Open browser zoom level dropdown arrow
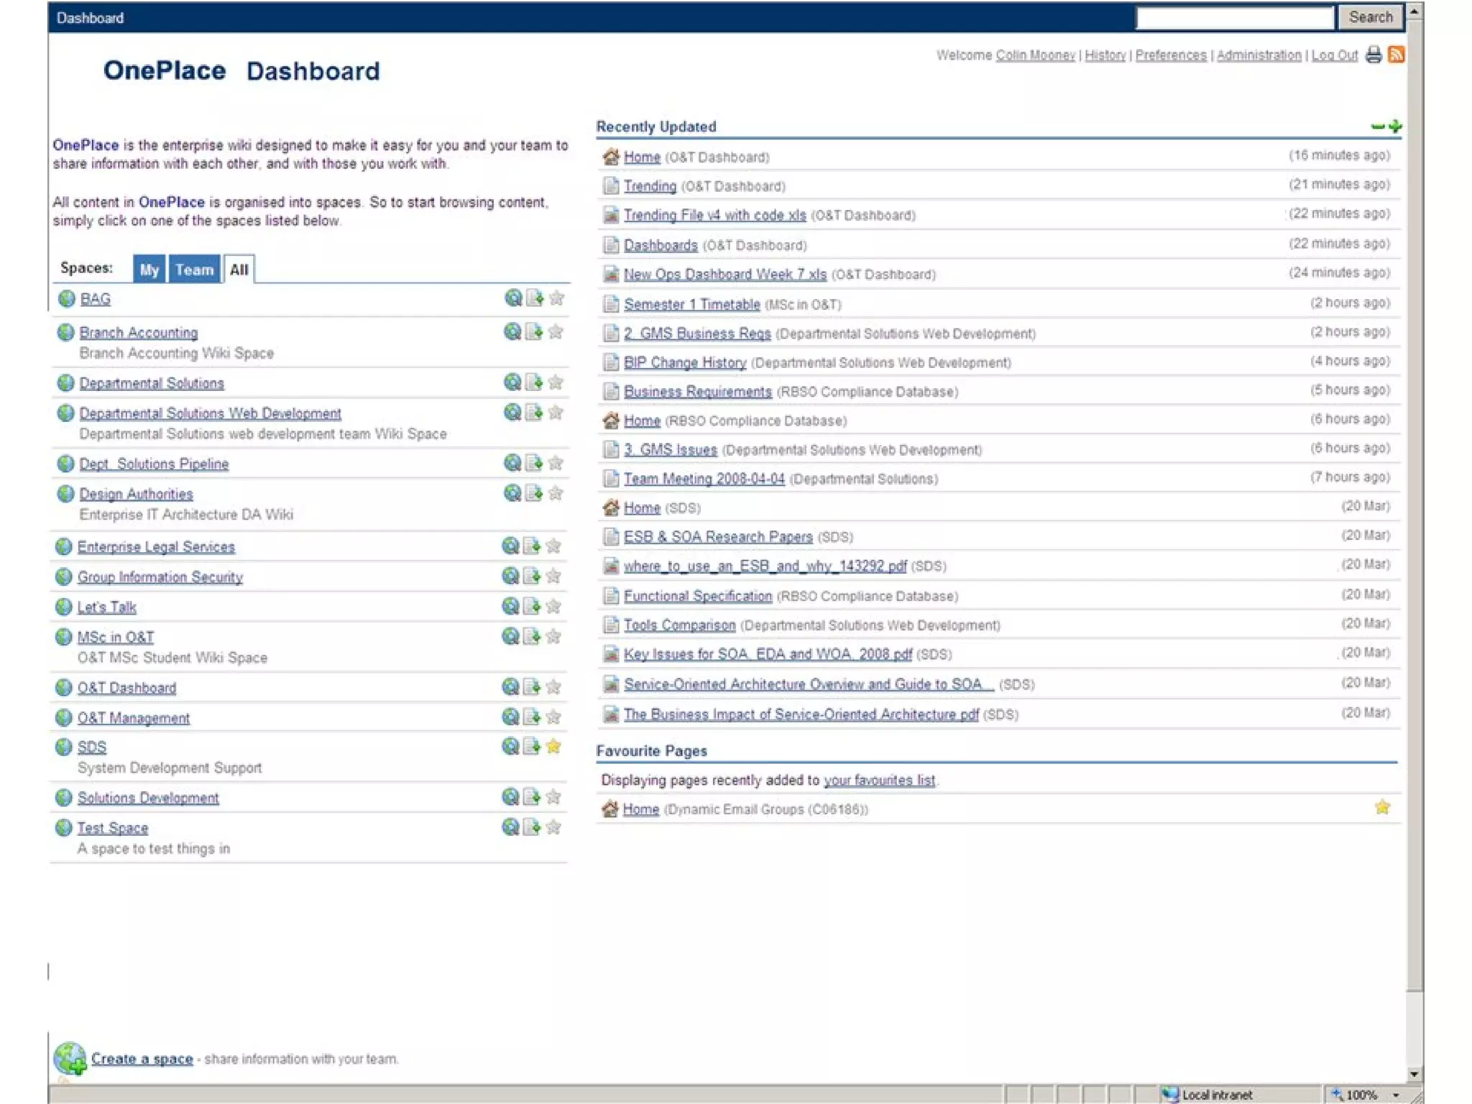 pyautogui.click(x=1396, y=1095)
